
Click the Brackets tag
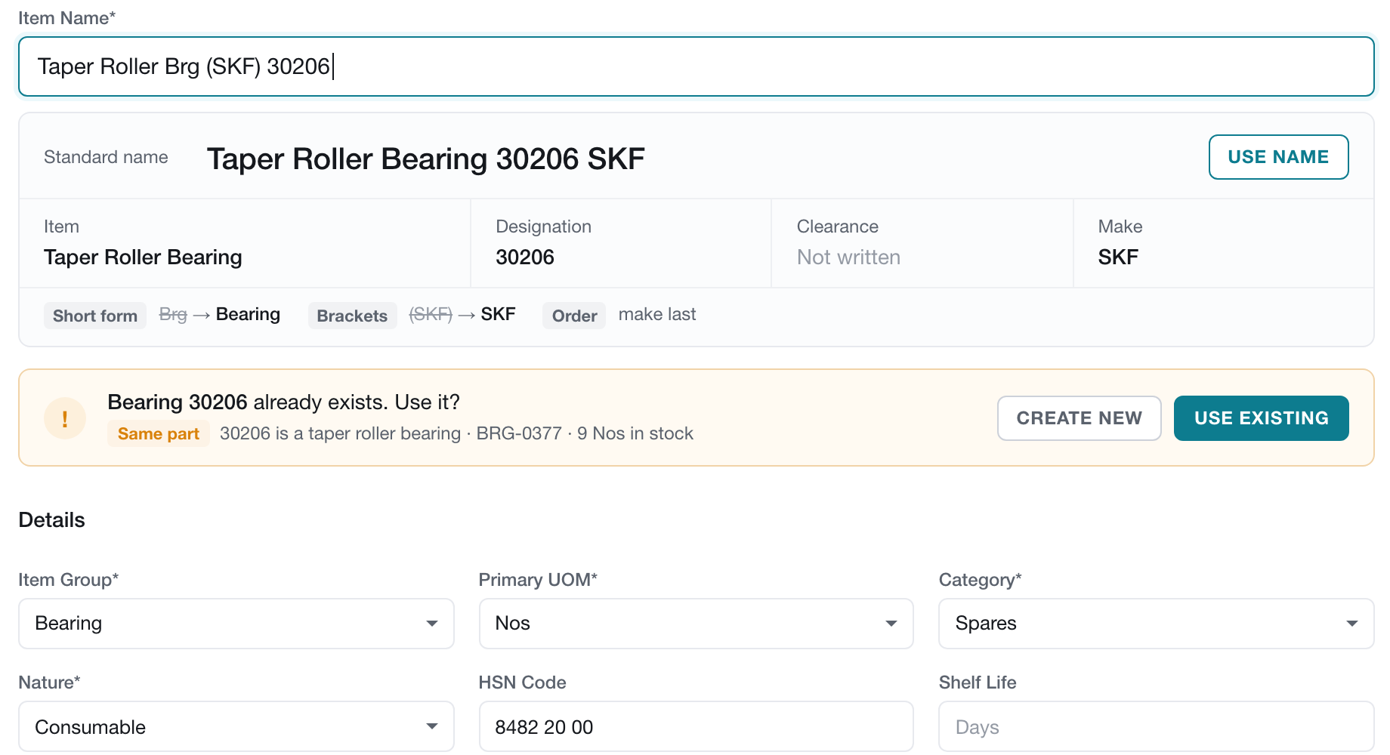click(352, 316)
